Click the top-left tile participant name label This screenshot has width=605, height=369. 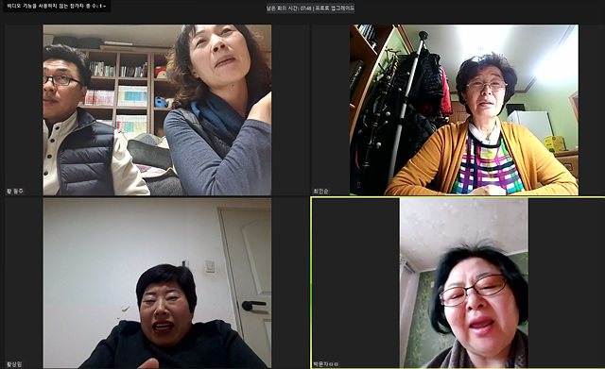coord(15,192)
